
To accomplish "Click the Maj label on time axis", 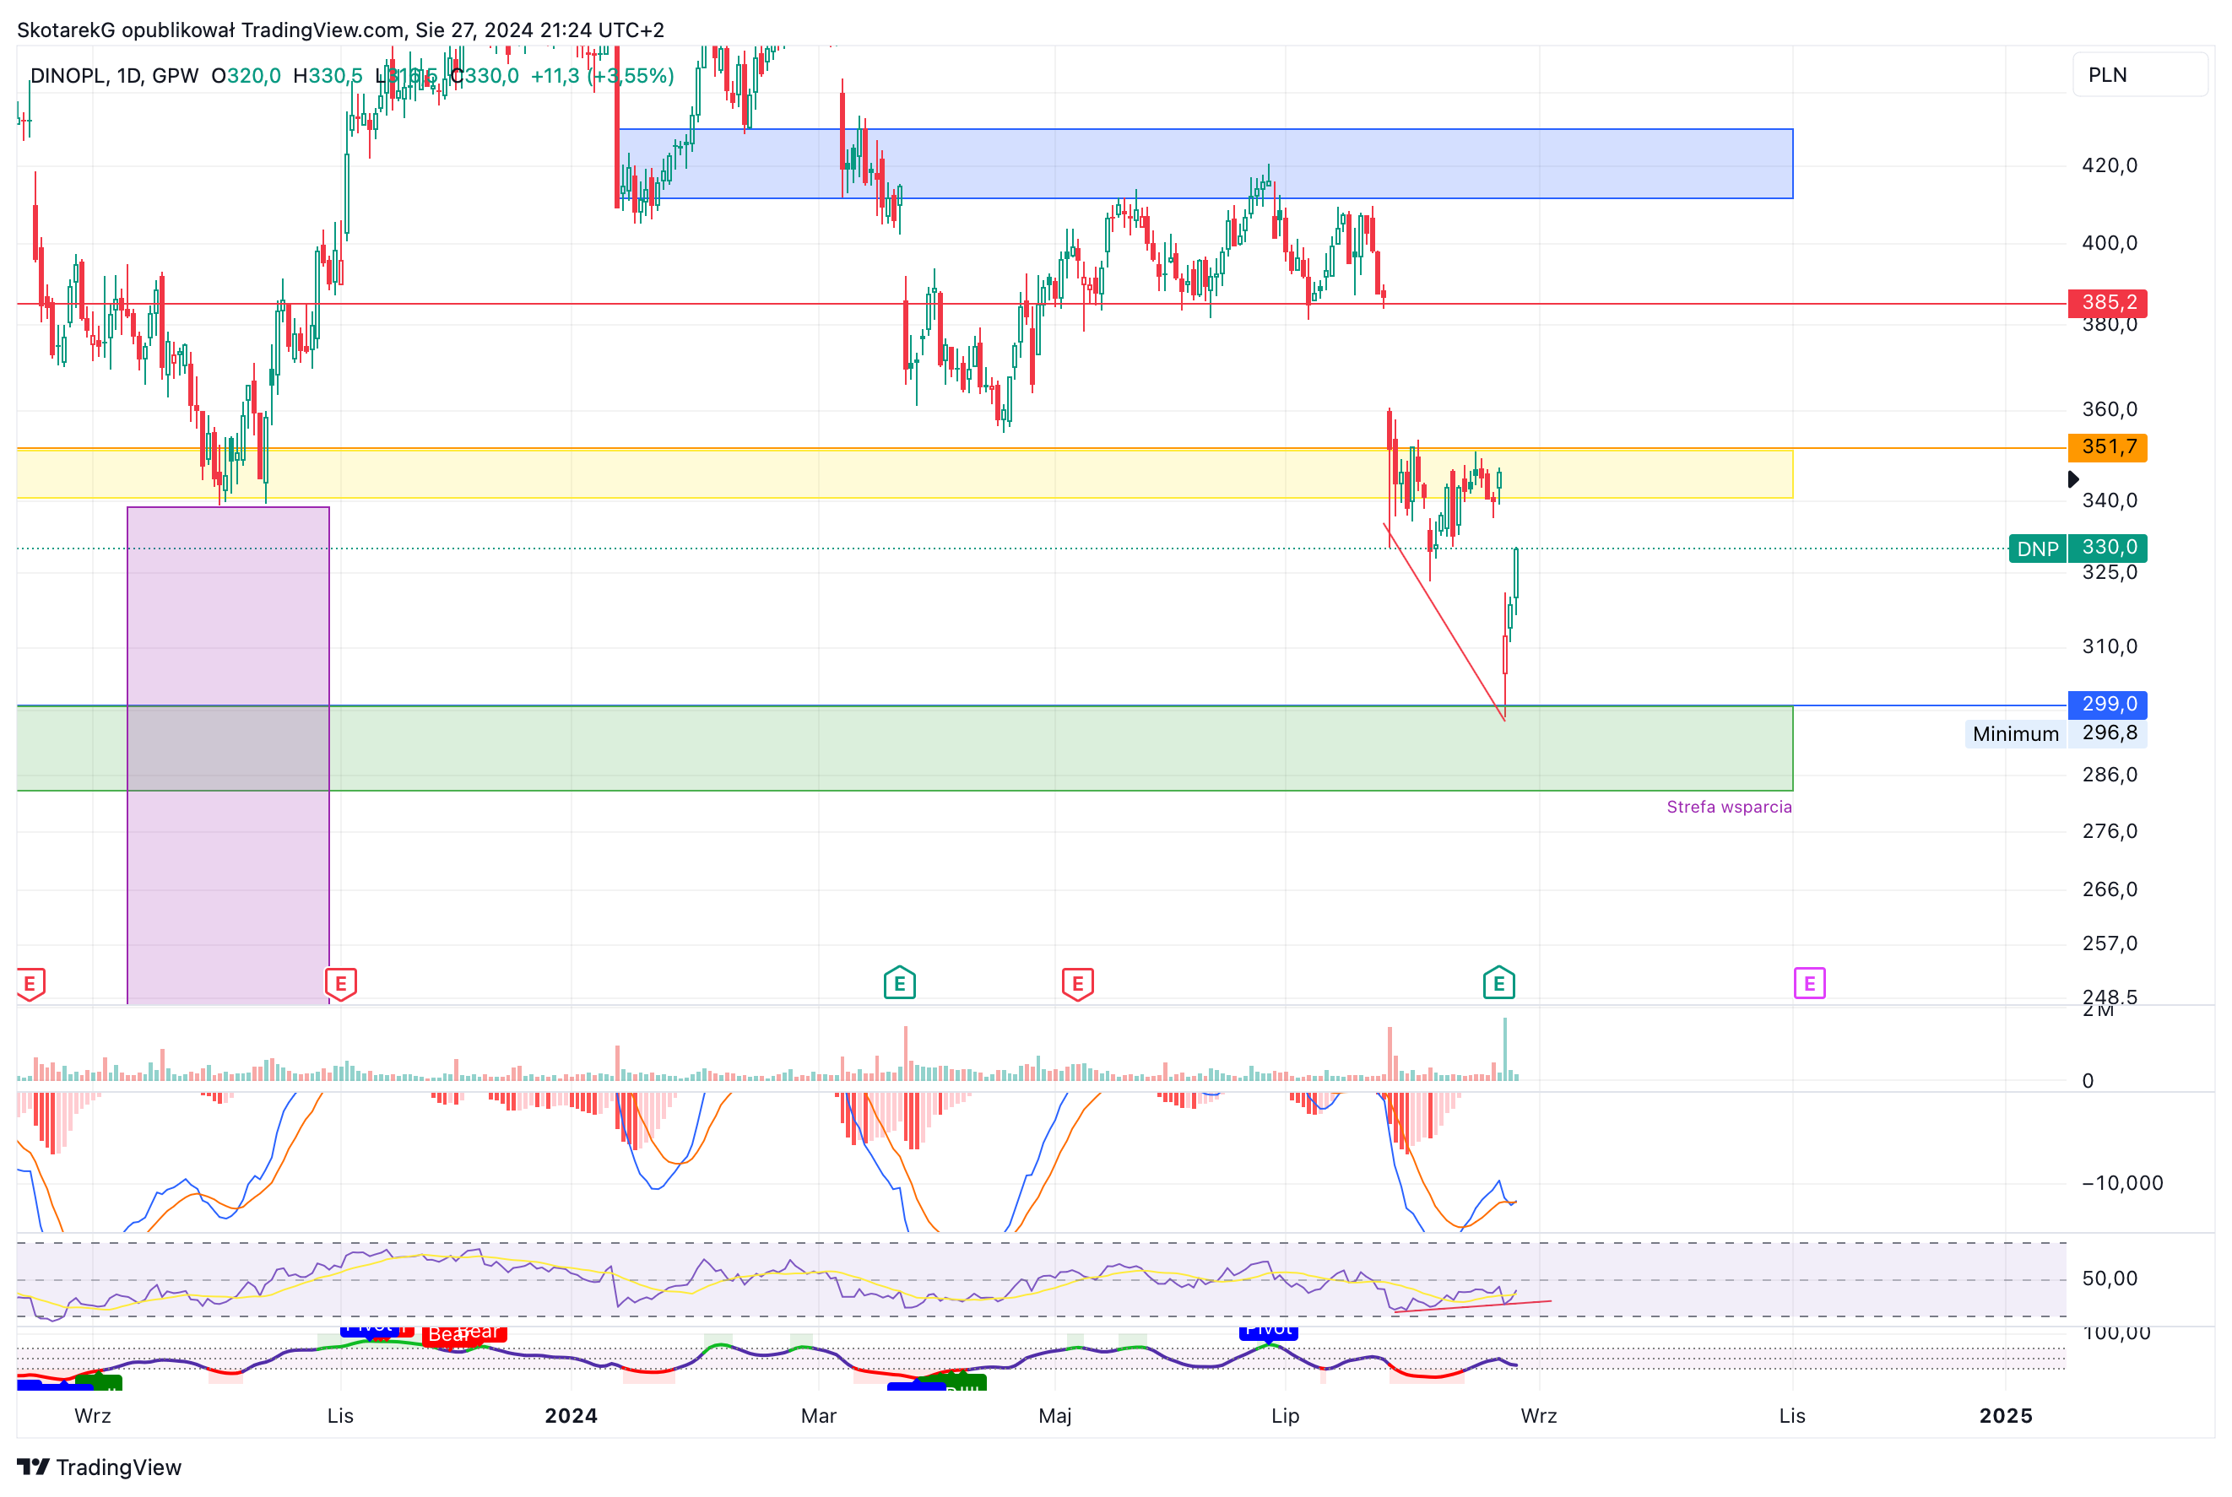I will (1054, 1416).
